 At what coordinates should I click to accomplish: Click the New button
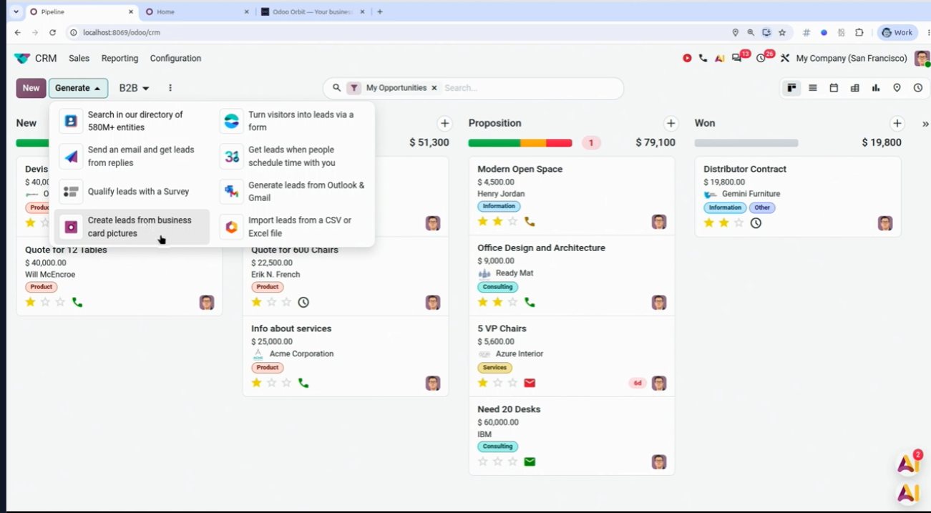tap(31, 88)
